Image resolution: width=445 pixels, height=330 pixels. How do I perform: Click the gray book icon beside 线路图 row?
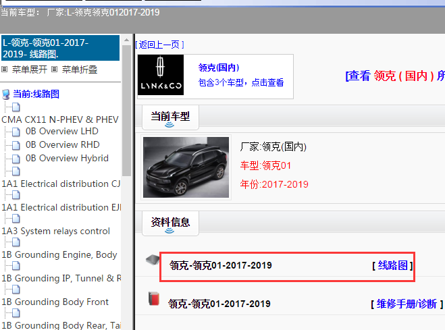[153, 260]
